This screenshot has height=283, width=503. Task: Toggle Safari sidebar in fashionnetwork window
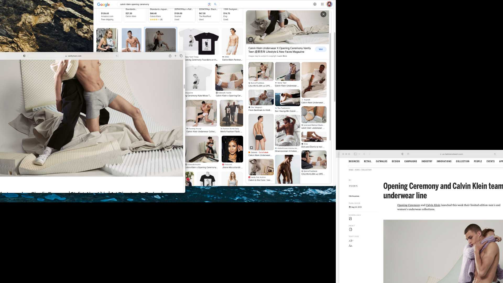coord(356,154)
